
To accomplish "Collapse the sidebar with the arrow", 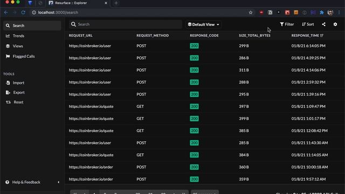I will tap(59, 182).
